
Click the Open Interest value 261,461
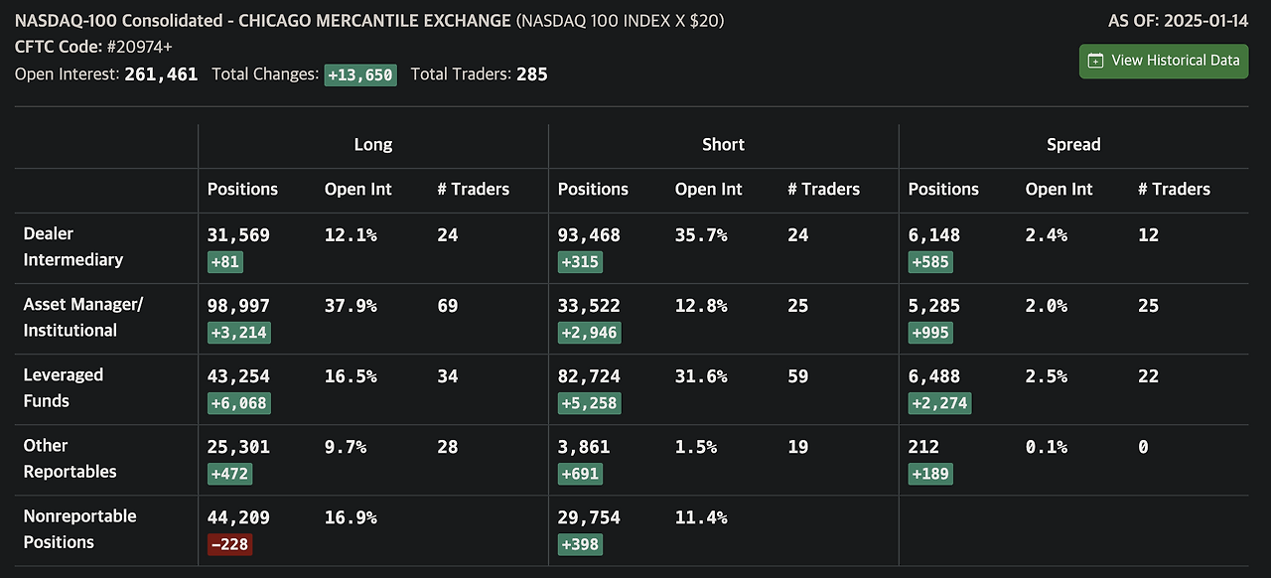[161, 74]
